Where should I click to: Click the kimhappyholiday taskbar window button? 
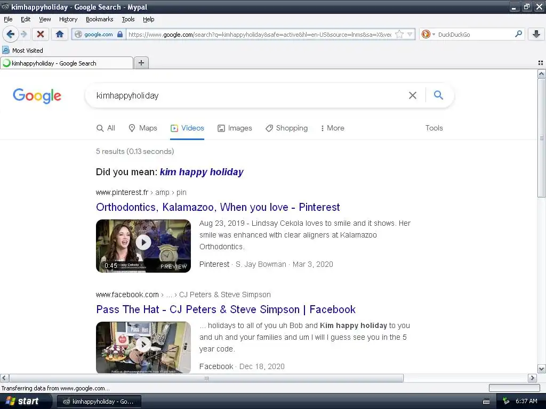[99, 402]
